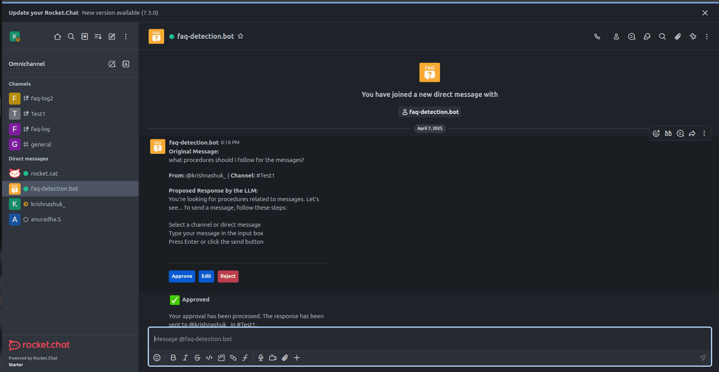Quote the faq-detection.bot message
Screen dimensions: 719x372
coord(668,133)
